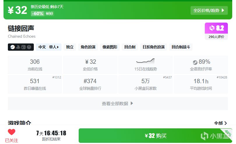Click the 8.2 rating score badge

point(216,28)
